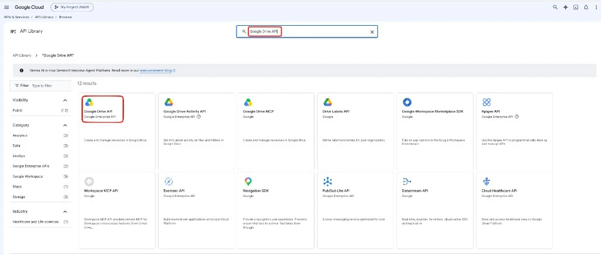Open the Gemini sparkle assistant icon
Viewport: 601px width, 255px height.
[x=565, y=7]
